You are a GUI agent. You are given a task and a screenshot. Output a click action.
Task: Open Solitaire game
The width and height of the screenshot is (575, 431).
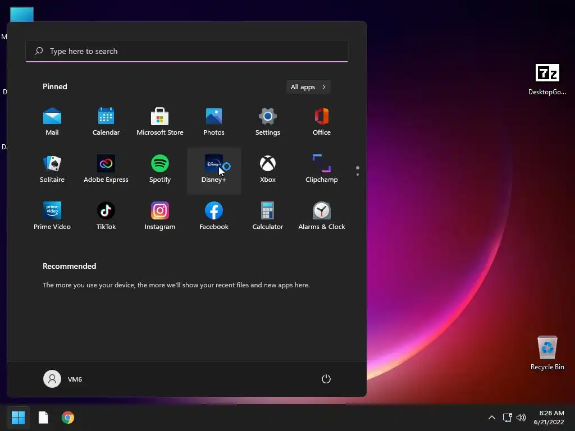pyautogui.click(x=52, y=169)
